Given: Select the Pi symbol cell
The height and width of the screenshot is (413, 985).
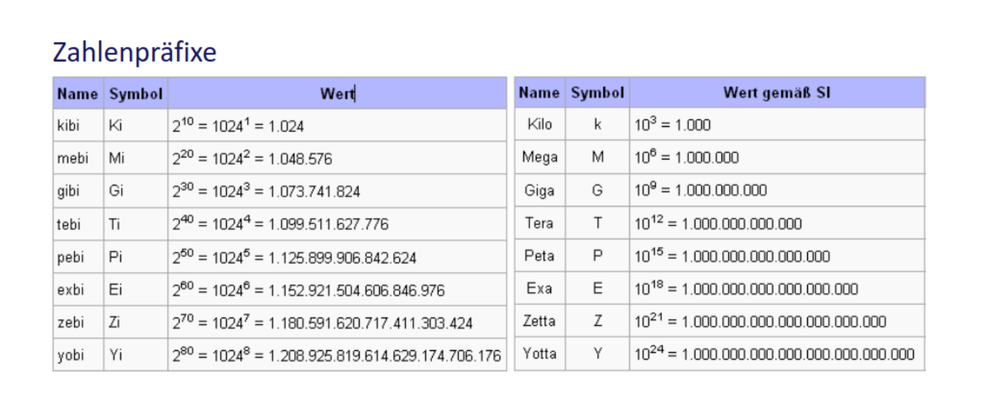Looking at the screenshot, I should pos(115,257).
